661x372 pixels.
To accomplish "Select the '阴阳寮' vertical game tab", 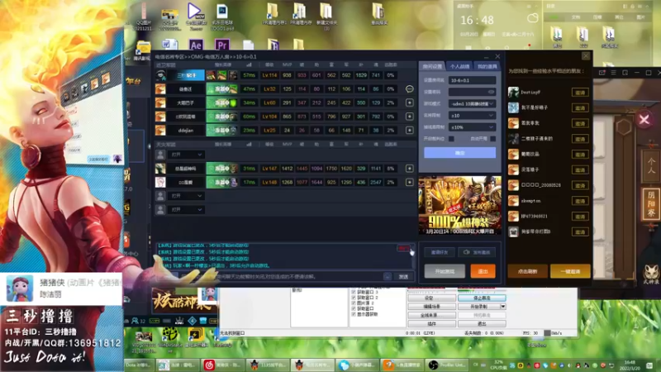I will [651, 204].
